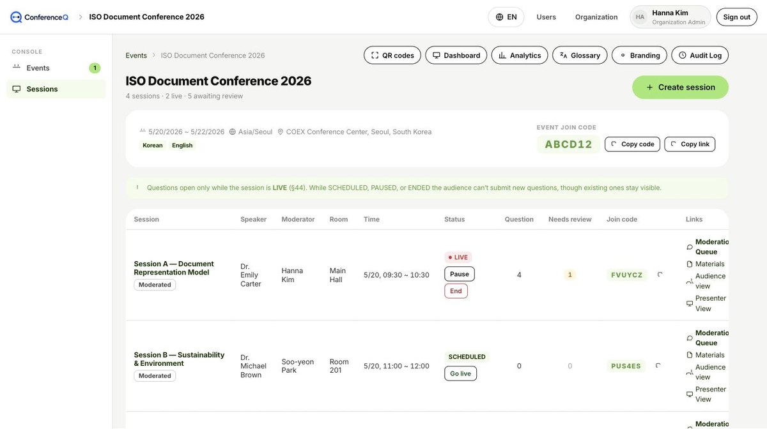This screenshot has width=767, height=429.
Task: Open Session B Moderation Queue
Action: [x=707, y=338]
